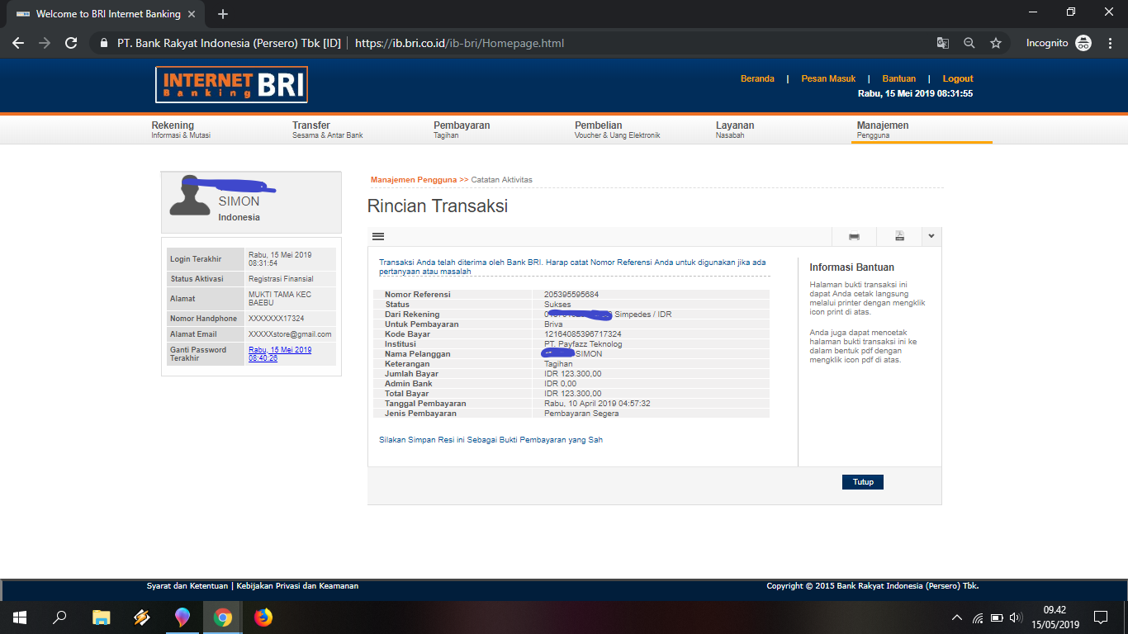Screen dimensions: 1128x634
Task: Open Pesan Masuk link
Action: [x=828, y=79]
